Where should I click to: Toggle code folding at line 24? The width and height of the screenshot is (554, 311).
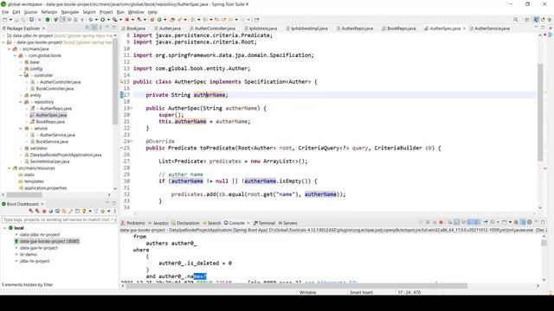(132, 141)
